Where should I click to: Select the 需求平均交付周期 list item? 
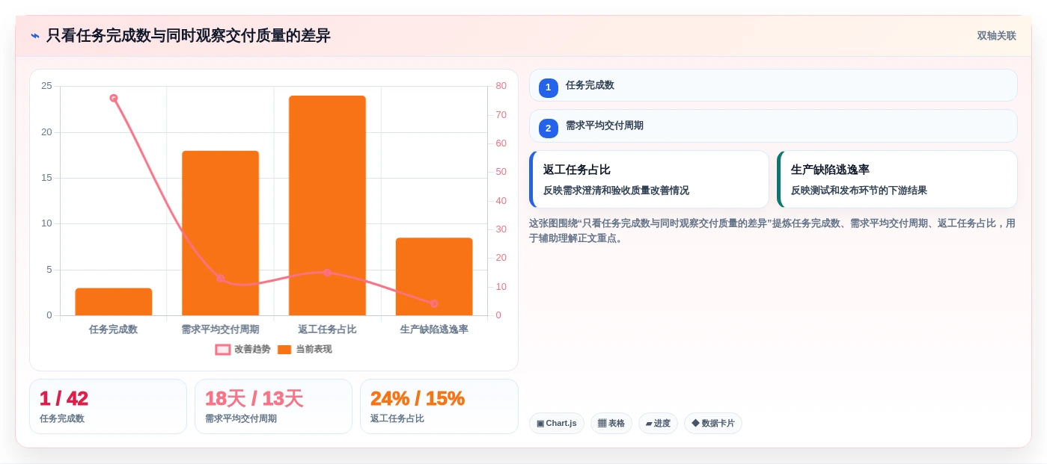tap(773, 126)
